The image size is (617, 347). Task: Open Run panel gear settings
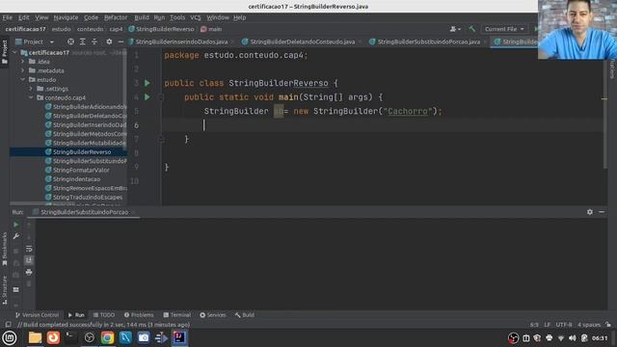pyautogui.click(x=589, y=212)
